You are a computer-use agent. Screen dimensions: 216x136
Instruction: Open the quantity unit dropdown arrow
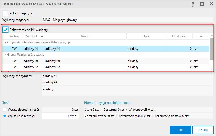click(76, 116)
